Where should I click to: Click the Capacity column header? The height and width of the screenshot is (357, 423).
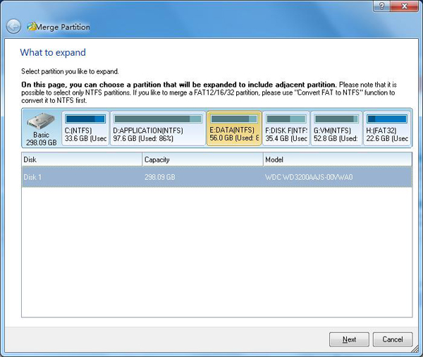(202, 159)
